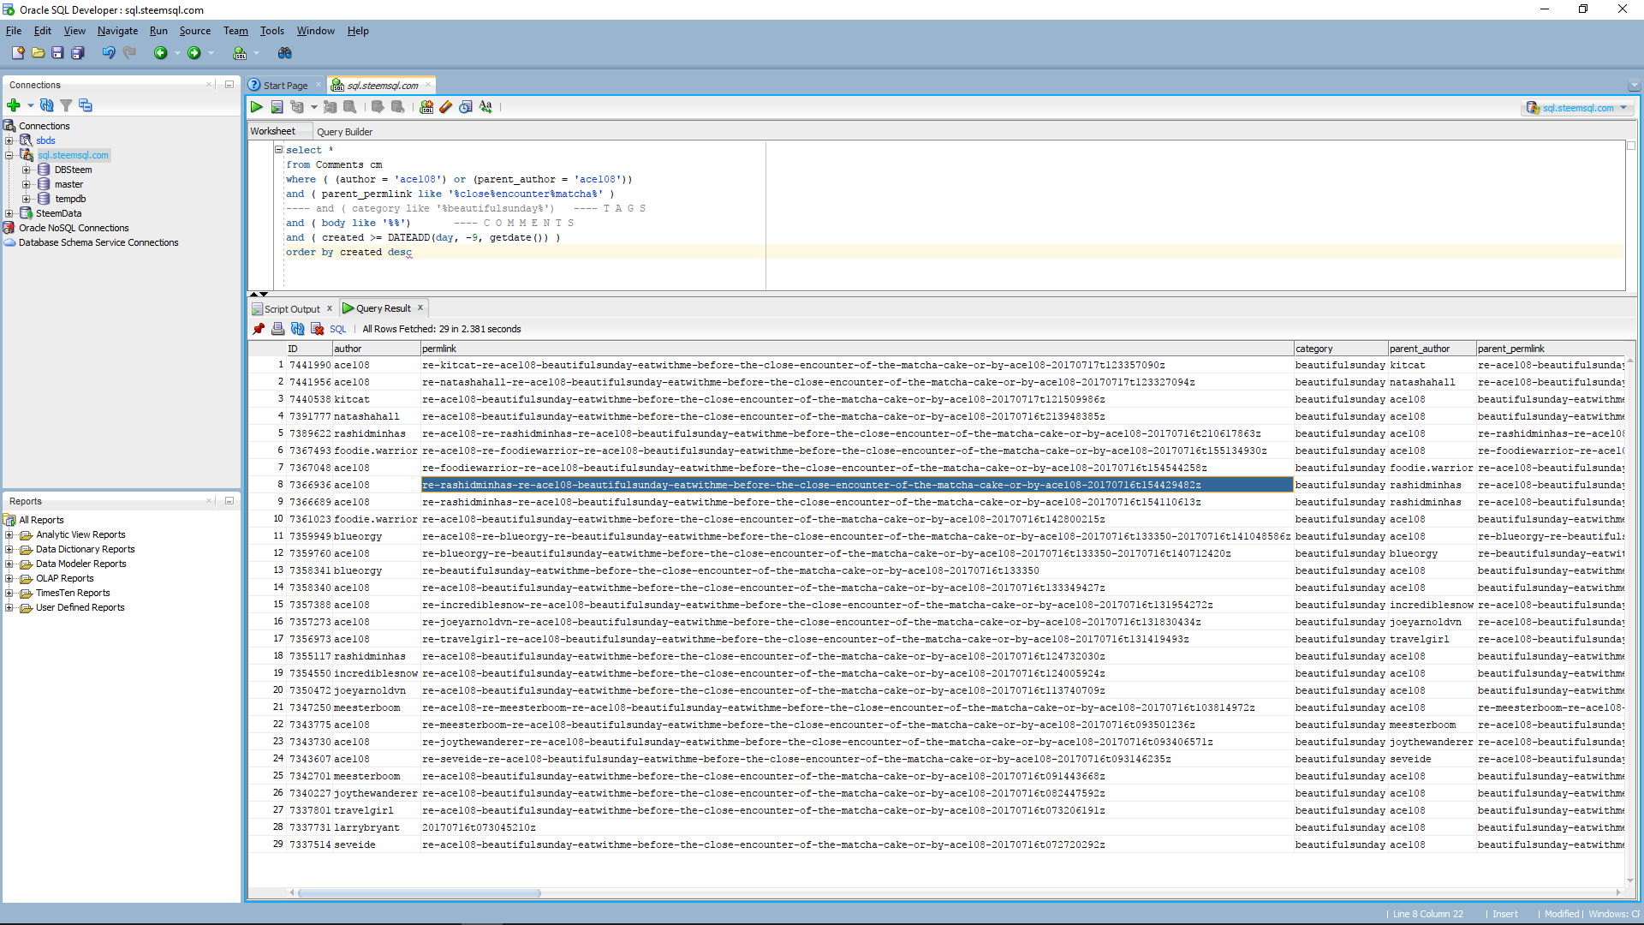Click the Rollback icon in the worksheet toolbar
This screenshot has height=925, width=1644.
click(398, 107)
